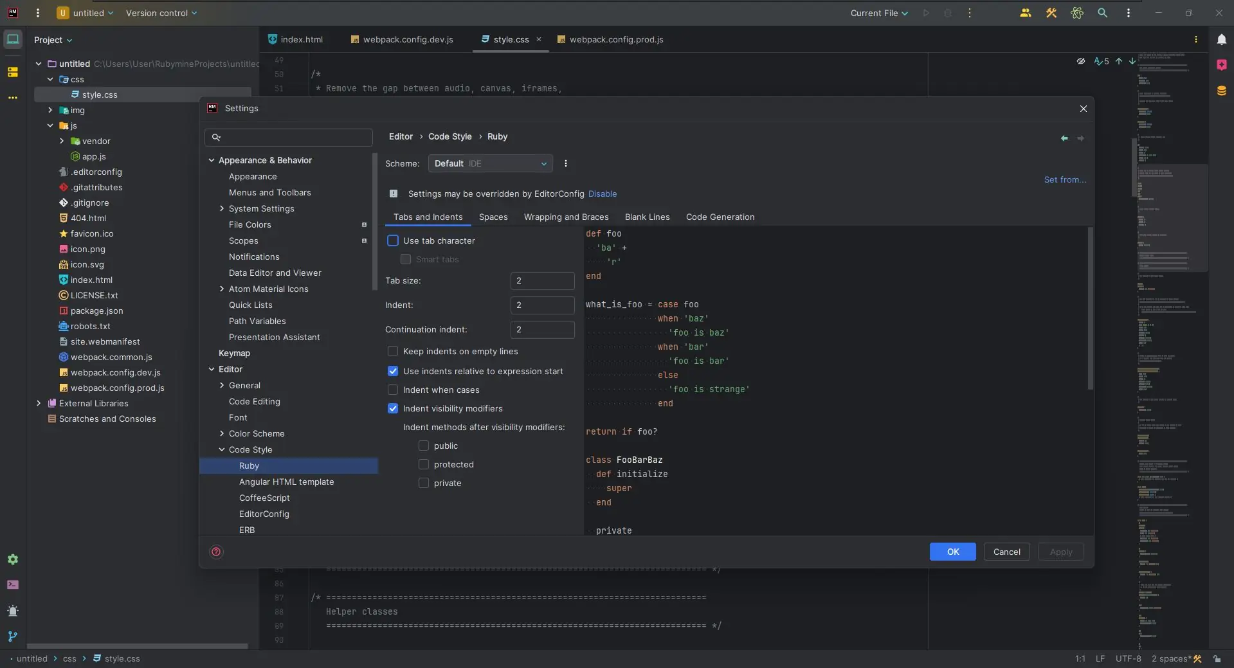Click the IDE settings gear icon
This screenshot has height=668, width=1234.
(13, 559)
